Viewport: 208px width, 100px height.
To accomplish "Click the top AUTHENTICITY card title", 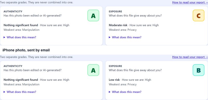I will coord(13,11).
